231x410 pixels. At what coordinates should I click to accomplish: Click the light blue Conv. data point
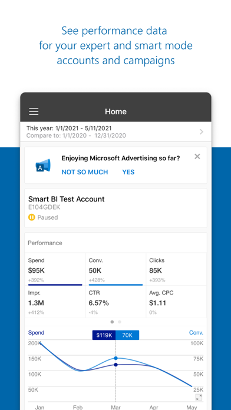(115, 358)
